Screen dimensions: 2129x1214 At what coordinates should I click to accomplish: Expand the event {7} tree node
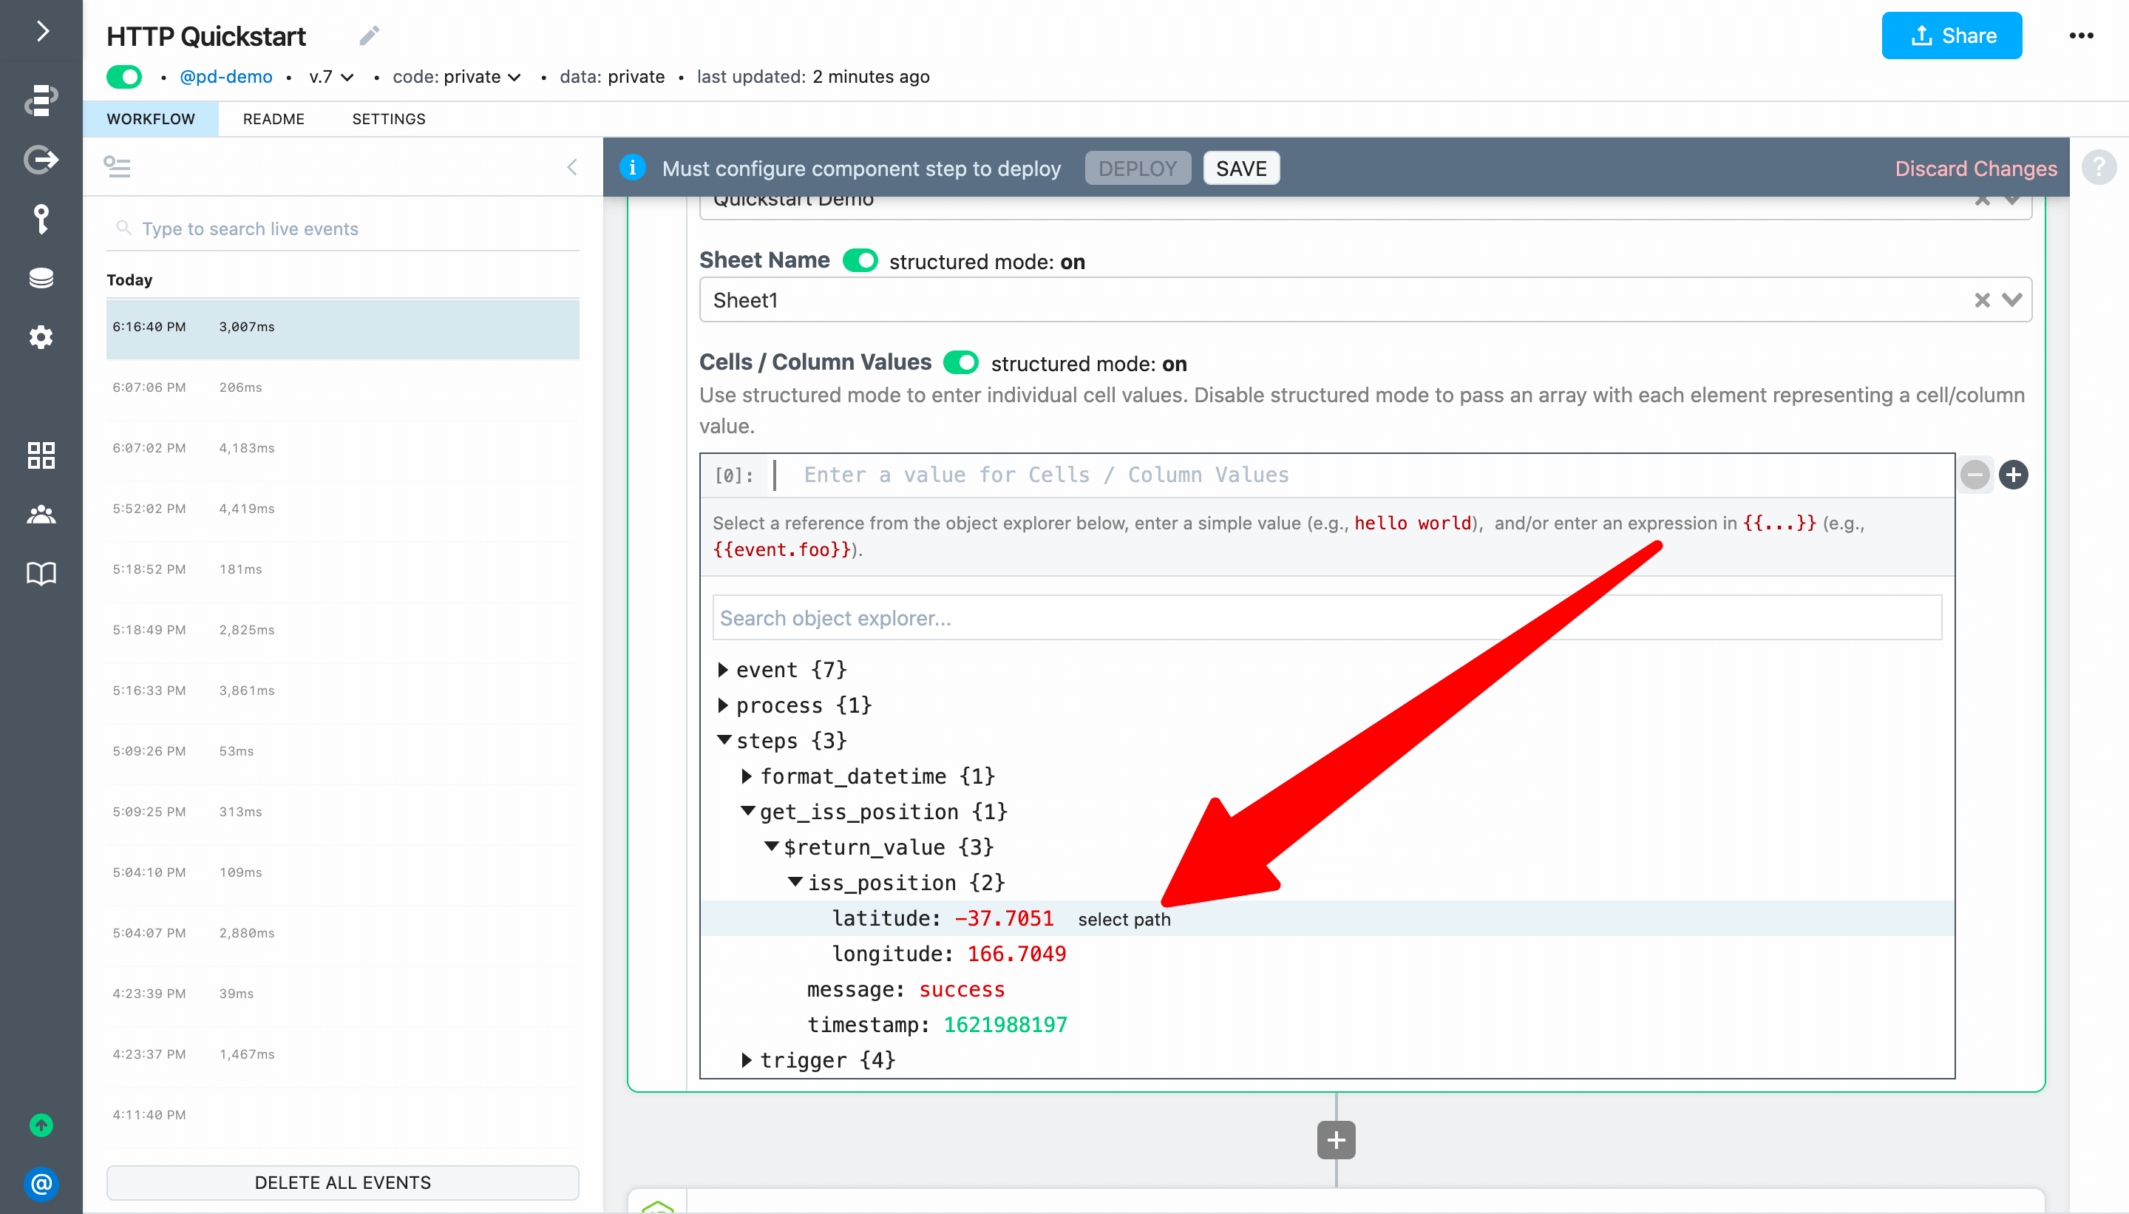723,670
